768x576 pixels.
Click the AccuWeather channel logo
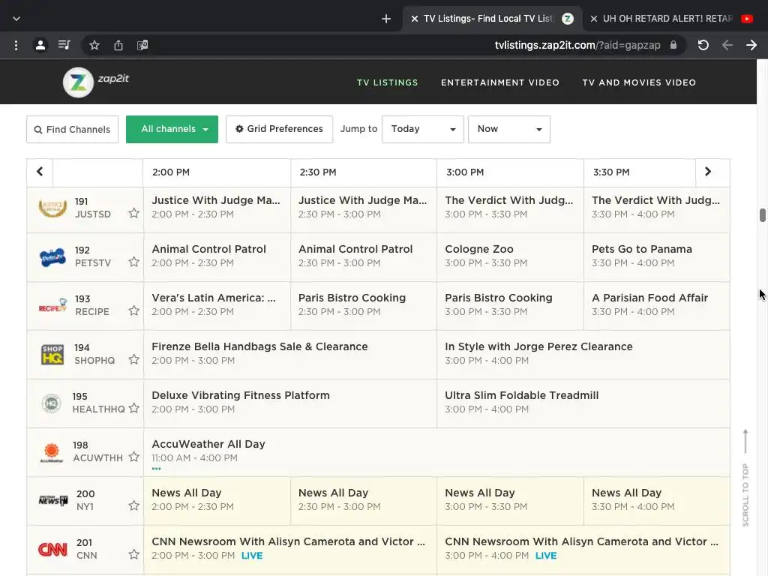[52, 452]
